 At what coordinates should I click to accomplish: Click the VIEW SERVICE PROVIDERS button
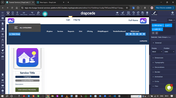coord(27,90)
